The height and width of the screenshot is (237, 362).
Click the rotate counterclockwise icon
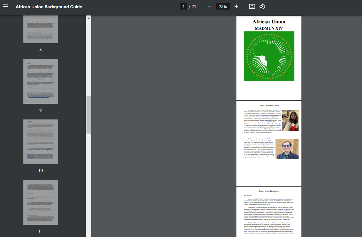(x=262, y=6)
